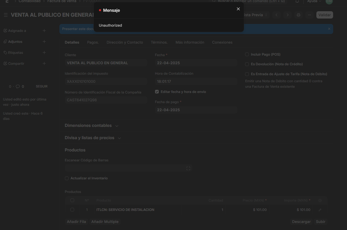The image size is (347, 230).
Task: Open the three-dots more options menu
Action: 310,15
